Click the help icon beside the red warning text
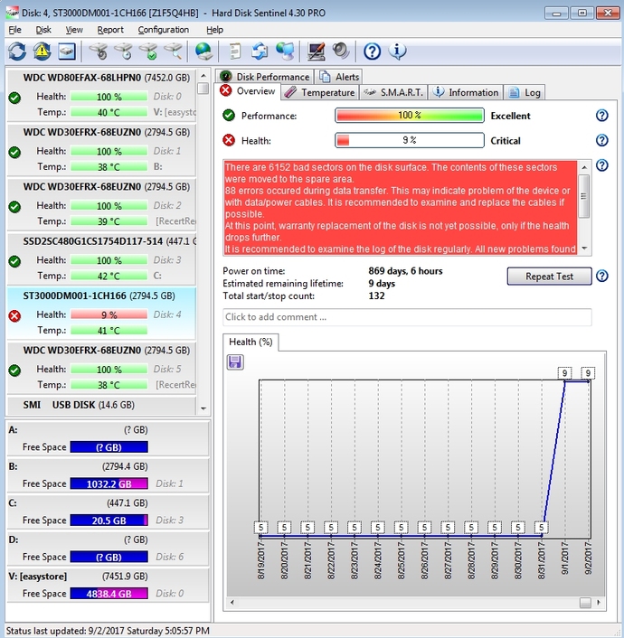 tap(601, 165)
